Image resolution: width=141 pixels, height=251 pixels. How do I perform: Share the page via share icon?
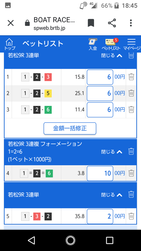pos(112,23)
